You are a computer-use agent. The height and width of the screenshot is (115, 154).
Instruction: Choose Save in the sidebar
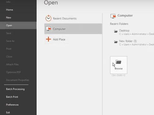[x=9, y=33]
